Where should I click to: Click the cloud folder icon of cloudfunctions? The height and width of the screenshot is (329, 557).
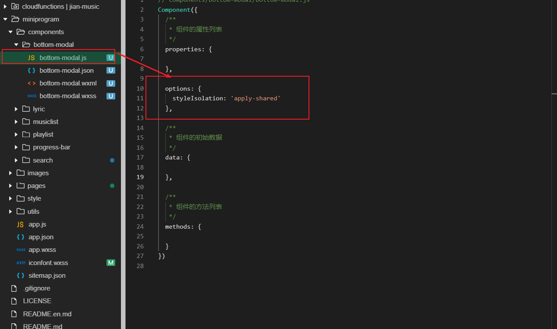[15, 7]
